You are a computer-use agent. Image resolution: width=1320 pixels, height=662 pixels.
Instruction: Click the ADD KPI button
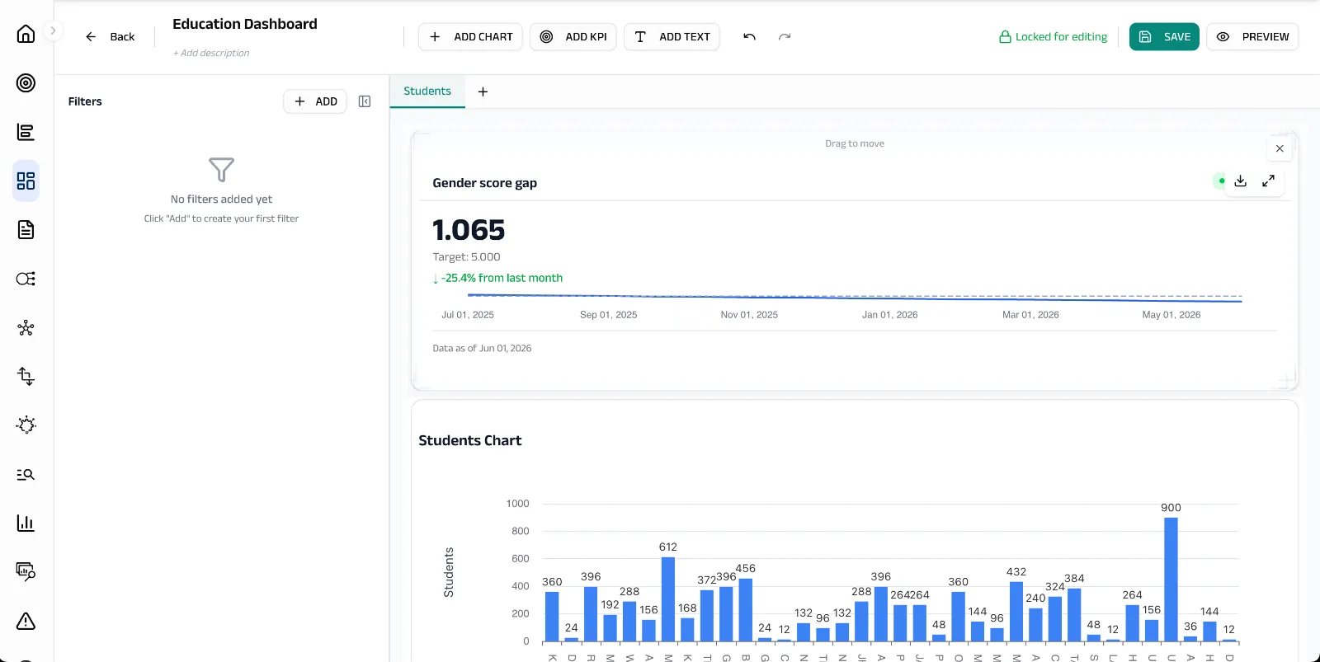pos(573,36)
